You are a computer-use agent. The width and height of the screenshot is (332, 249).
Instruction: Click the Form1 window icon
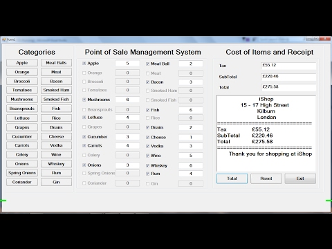point(4,39)
